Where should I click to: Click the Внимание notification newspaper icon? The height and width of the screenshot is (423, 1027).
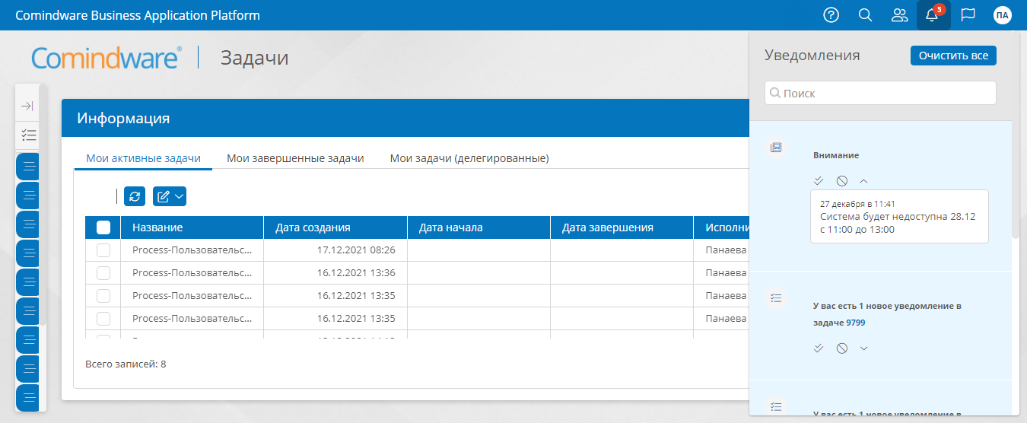click(x=776, y=147)
